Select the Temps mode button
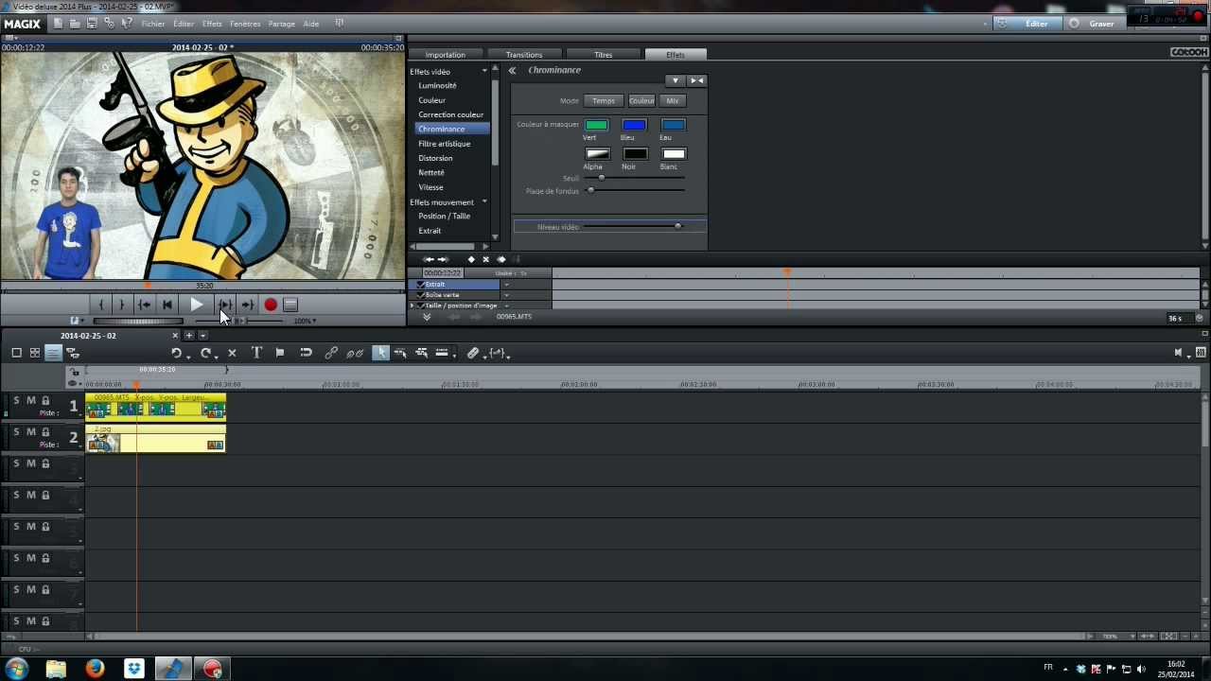Viewport: 1211px width, 681px height. (x=604, y=100)
